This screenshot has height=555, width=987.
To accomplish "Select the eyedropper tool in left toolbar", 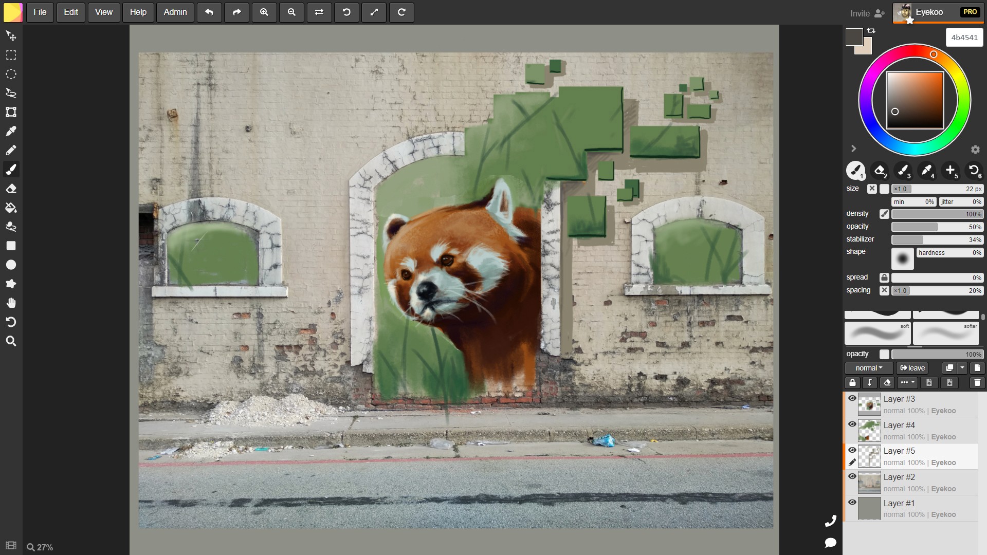I will [x=11, y=131].
